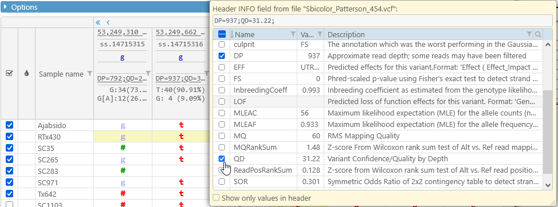Click the scrollbar down arrow in INFO list
This screenshot has width=558, height=207.
point(548,184)
